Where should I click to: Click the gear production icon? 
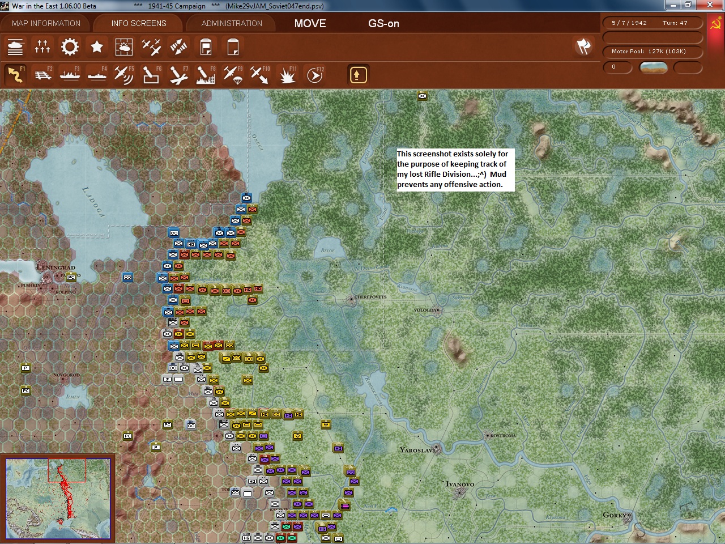click(70, 46)
